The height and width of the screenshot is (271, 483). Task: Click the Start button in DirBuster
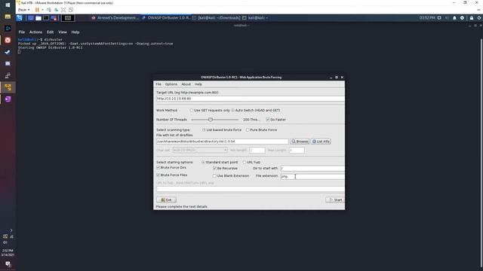335,199
